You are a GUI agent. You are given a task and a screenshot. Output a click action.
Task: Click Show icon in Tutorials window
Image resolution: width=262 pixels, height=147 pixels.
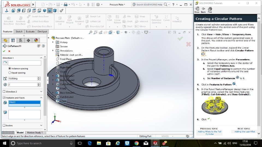click(197, 10)
